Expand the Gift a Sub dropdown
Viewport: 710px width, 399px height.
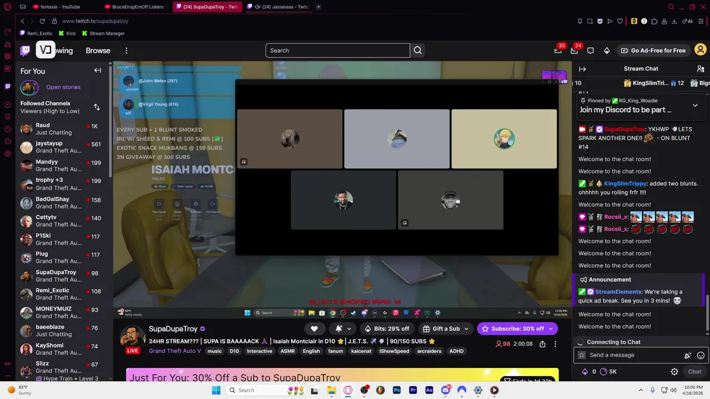click(x=466, y=329)
